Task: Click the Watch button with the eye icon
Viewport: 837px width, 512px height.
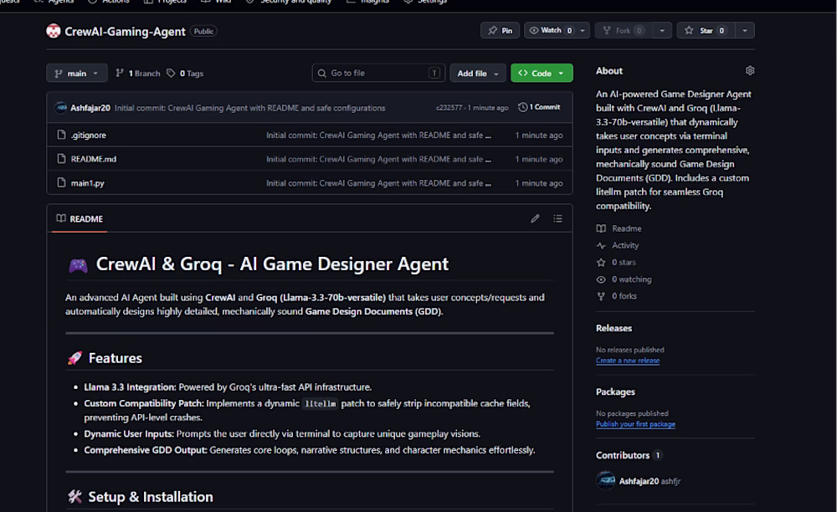Action: 551,30
